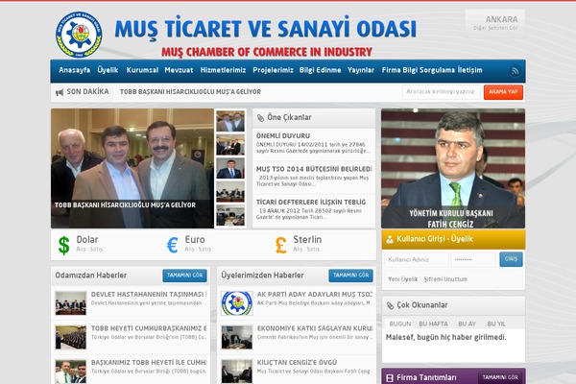
Task: Click the orange sterling pound icon
Action: click(281, 245)
